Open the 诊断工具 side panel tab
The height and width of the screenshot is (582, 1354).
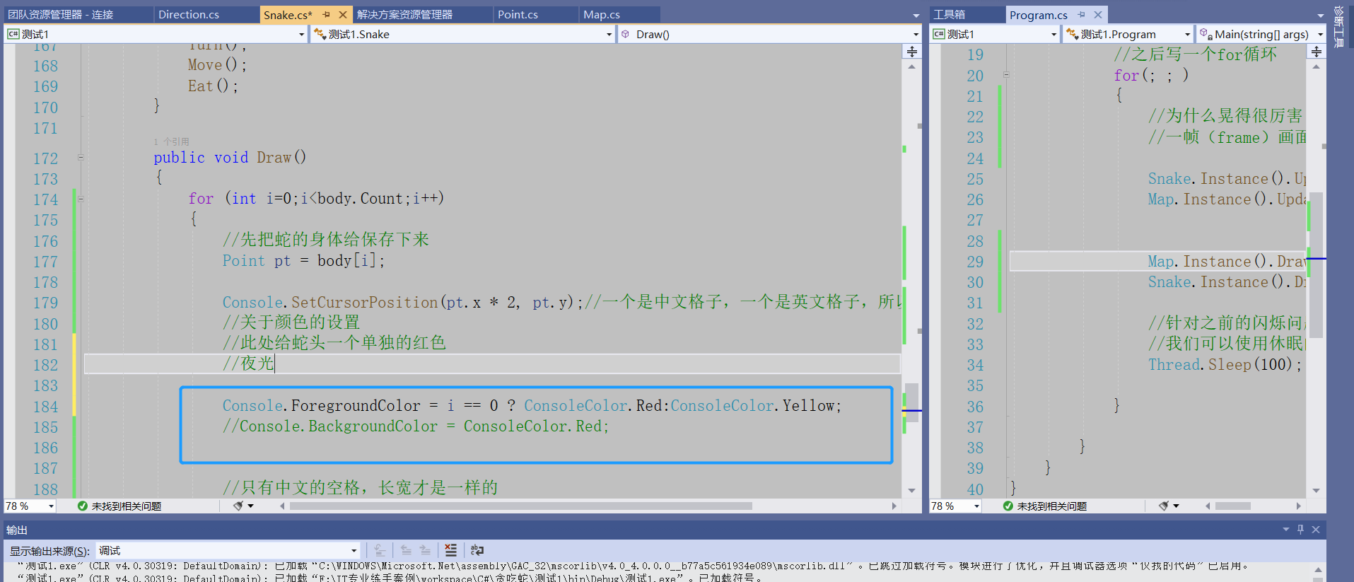click(x=1339, y=26)
